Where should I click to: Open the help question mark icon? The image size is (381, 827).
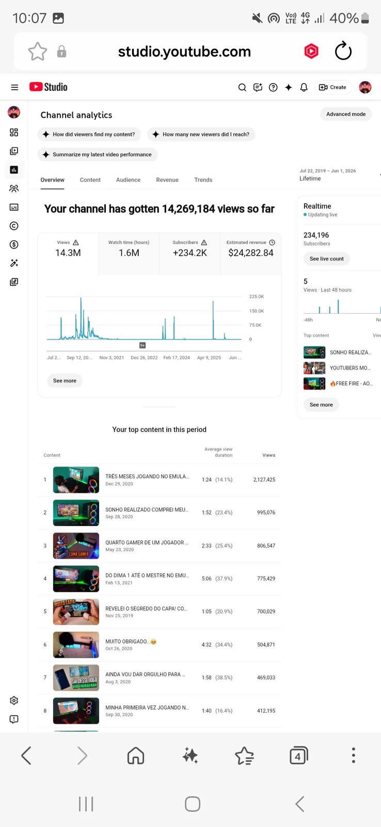(273, 87)
